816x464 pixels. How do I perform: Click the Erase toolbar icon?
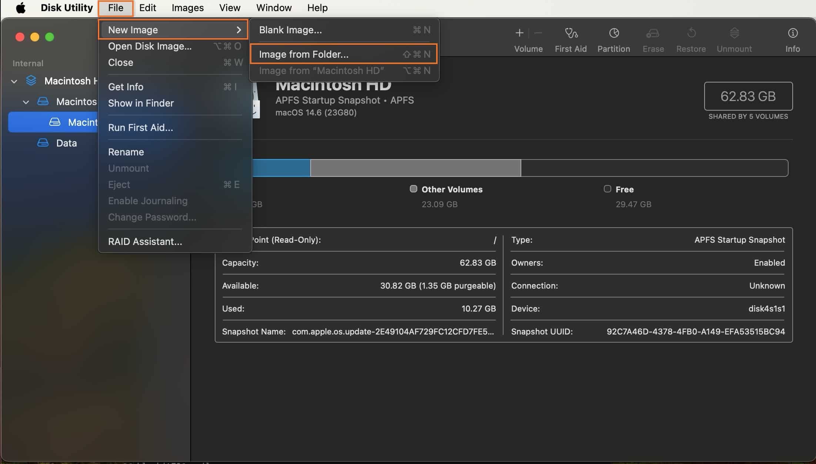[x=653, y=33]
